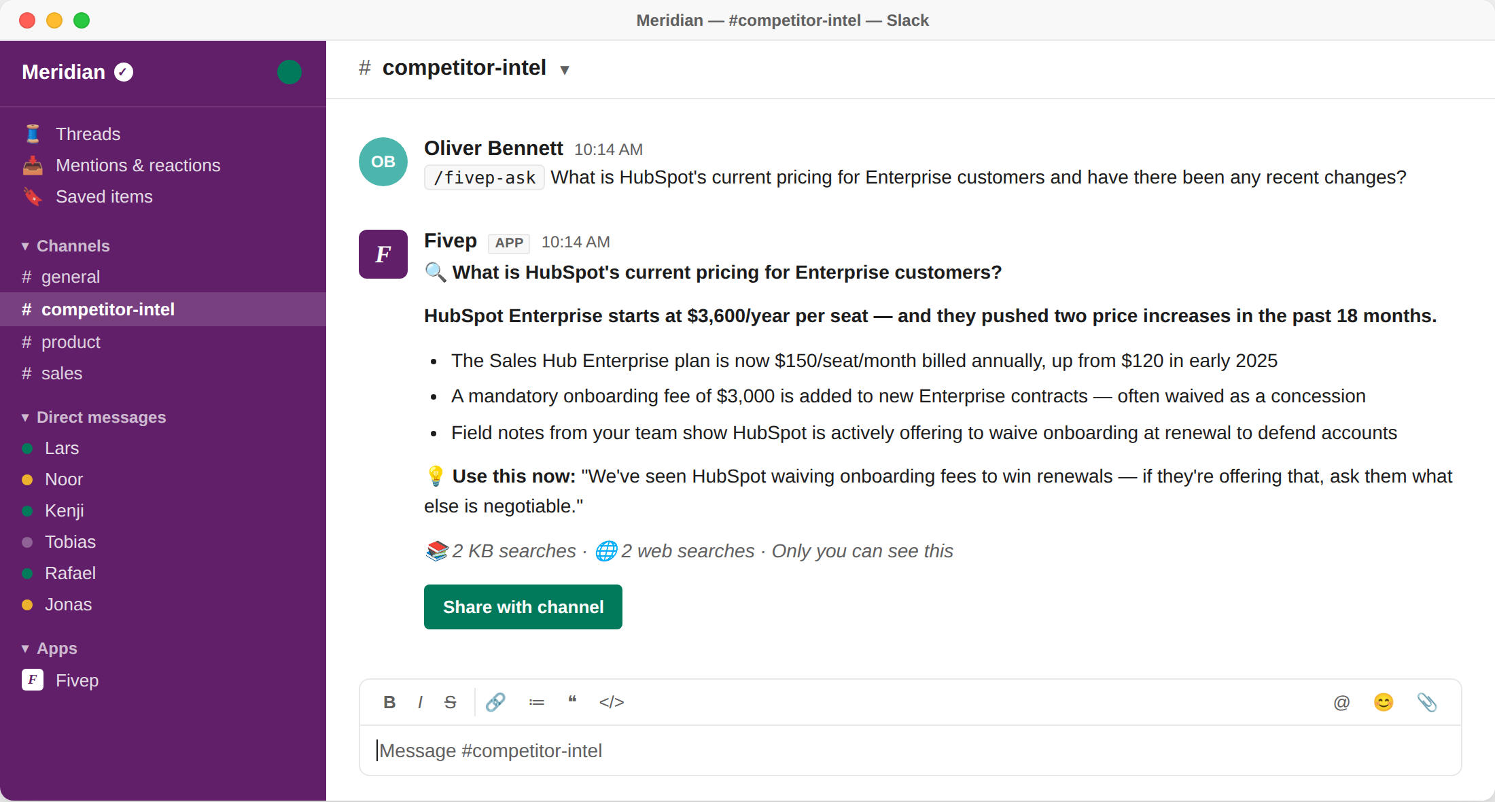The width and height of the screenshot is (1495, 802).
Task: Collapse the Apps section in sidebar
Action: (x=25, y=648)
